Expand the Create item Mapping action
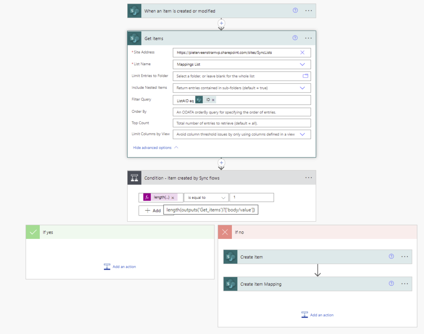Screen dimensions: 424x334 coord(318,284)
